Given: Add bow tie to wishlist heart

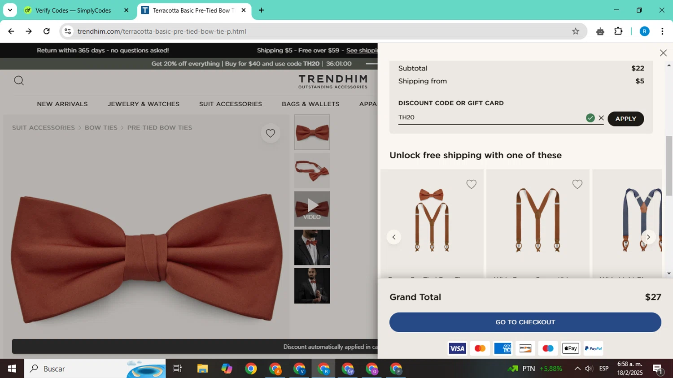Looking at the screenshot, I should [x=270, y=133].
